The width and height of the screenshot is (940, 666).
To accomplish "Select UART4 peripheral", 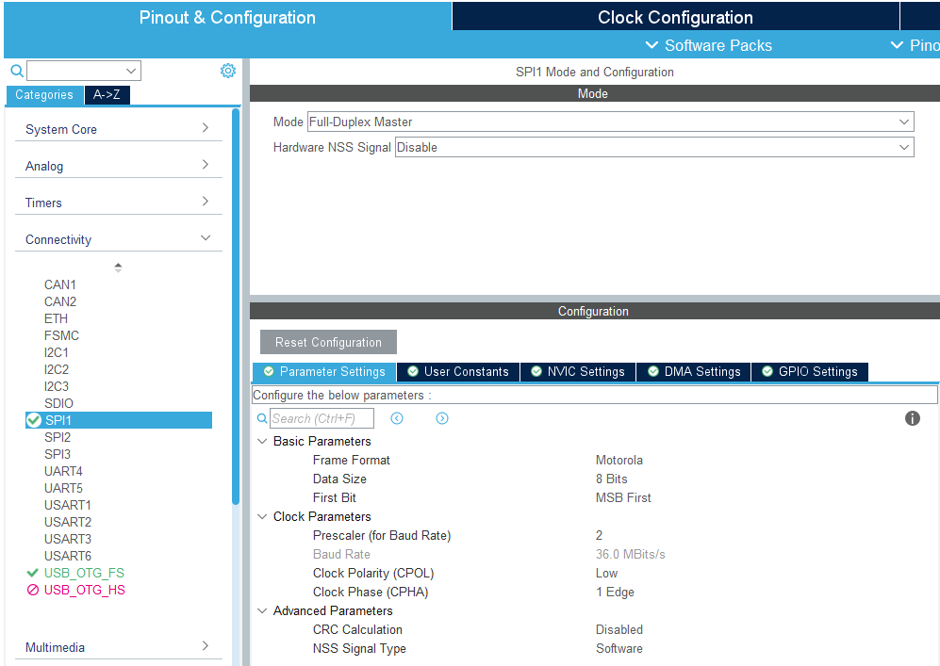I will point(63,471).
